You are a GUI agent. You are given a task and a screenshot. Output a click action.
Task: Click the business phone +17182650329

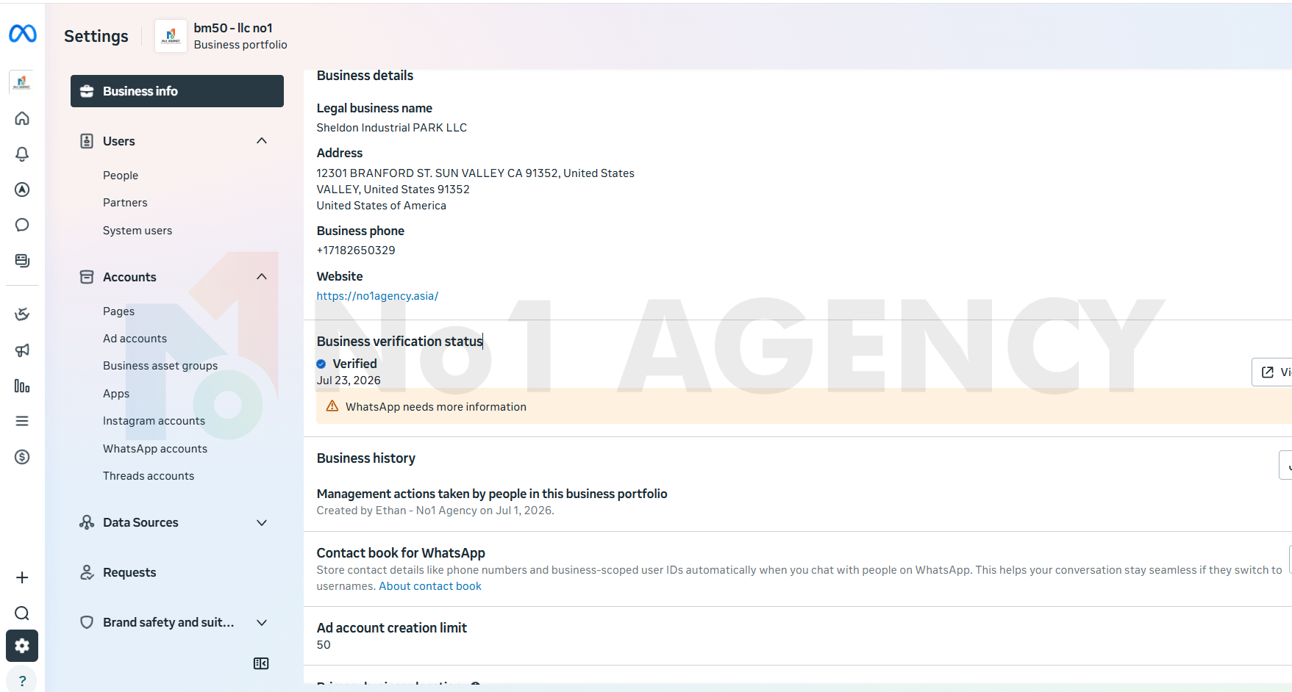point(356,251)
